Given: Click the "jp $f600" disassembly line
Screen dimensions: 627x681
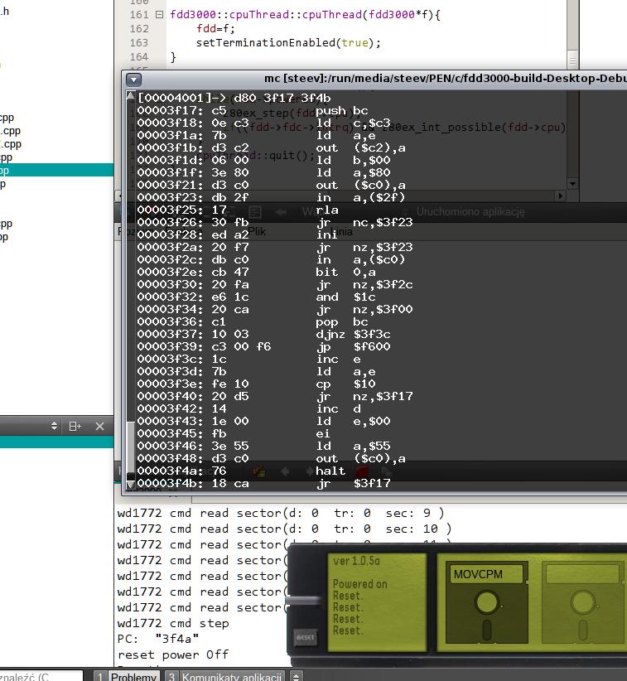Looking at the screenshot, I should 263,346.
